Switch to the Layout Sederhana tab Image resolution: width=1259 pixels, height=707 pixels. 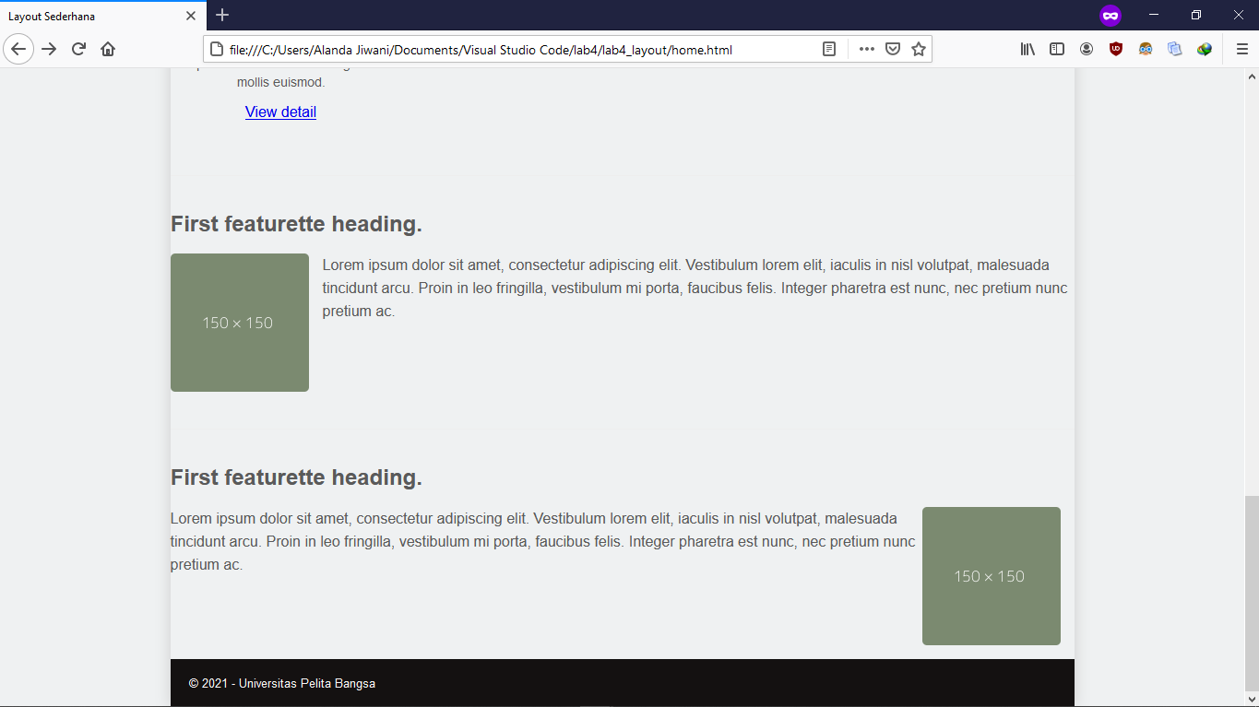click(103, 16)
